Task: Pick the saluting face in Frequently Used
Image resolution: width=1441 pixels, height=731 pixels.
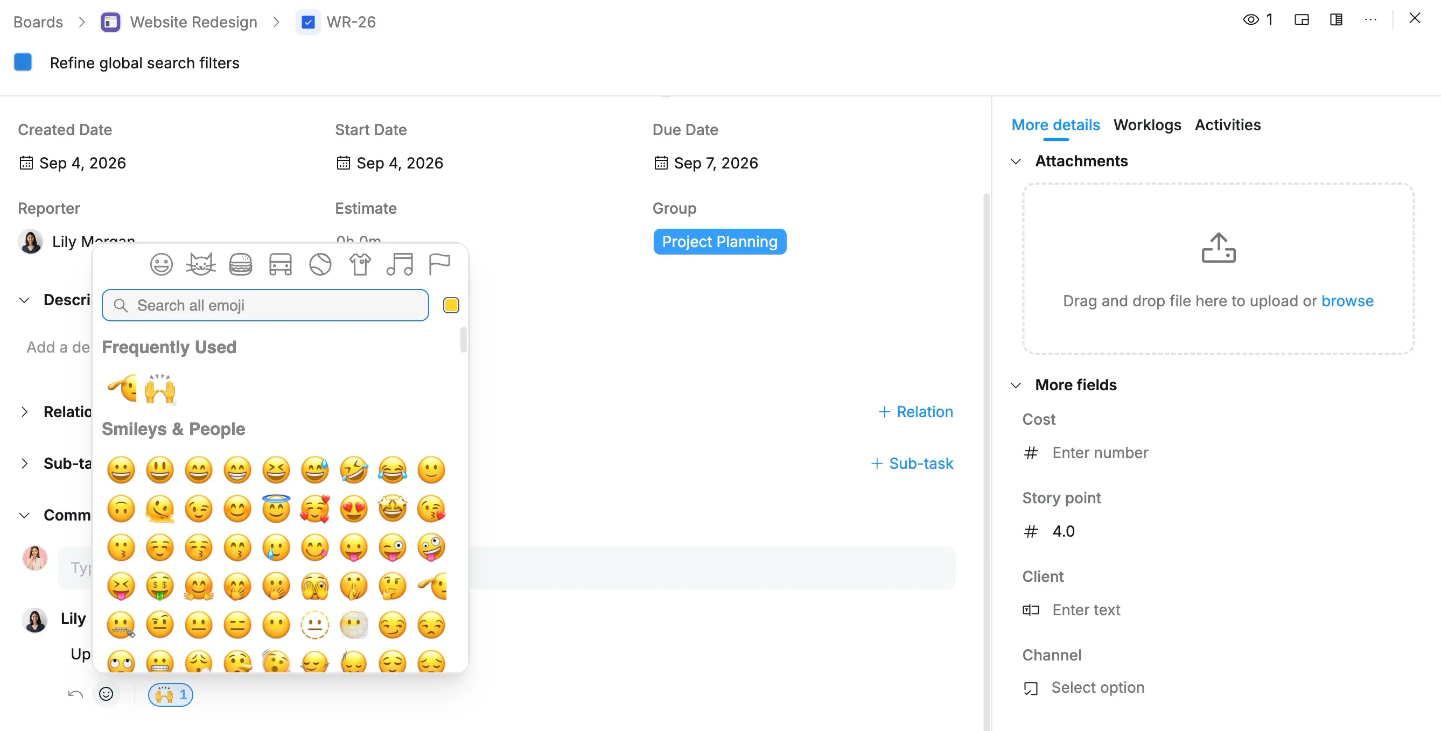Action: (122, 388)
